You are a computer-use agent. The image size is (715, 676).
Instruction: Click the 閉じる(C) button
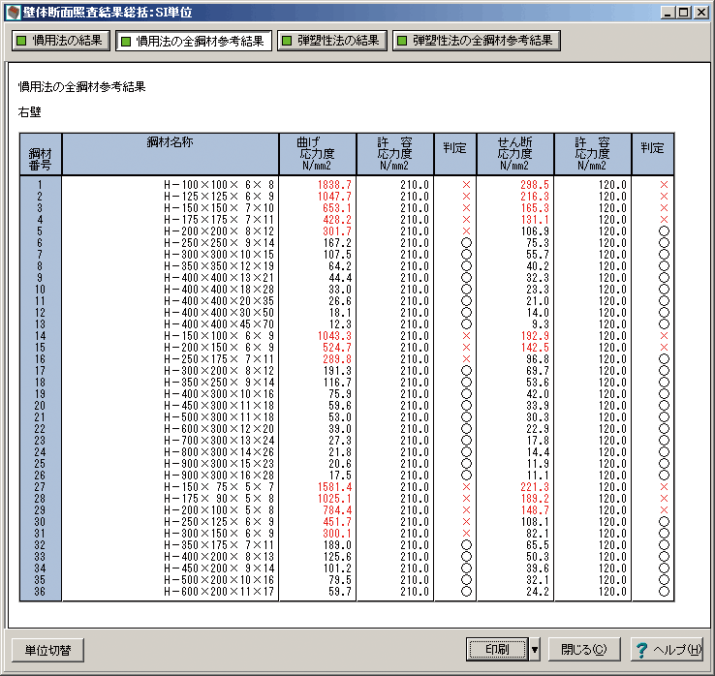(x=584, y=649)
